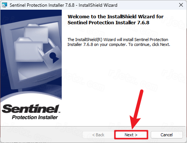Image resolution: width=187 pixels, height=143 pixels.
Task: Click the installer icon in the title bar
Action: click(x=4, y=5)
